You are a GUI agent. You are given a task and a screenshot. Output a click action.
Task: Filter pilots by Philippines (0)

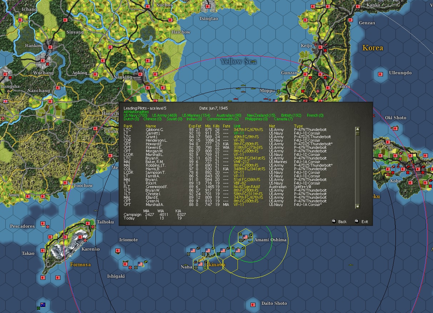point(257,119)
